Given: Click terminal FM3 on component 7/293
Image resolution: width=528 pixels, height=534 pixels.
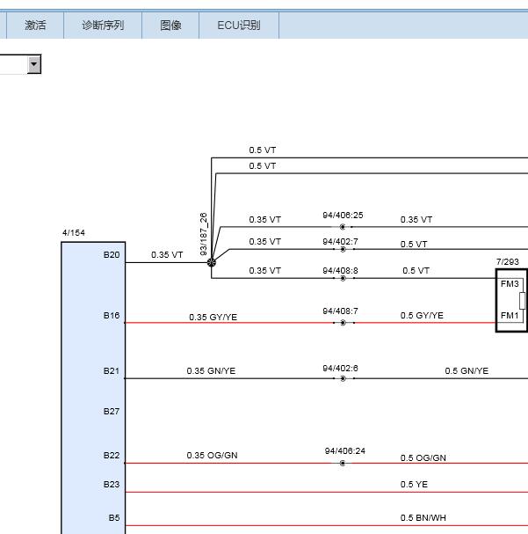Looking at the screenshot, I should (510, 283).
